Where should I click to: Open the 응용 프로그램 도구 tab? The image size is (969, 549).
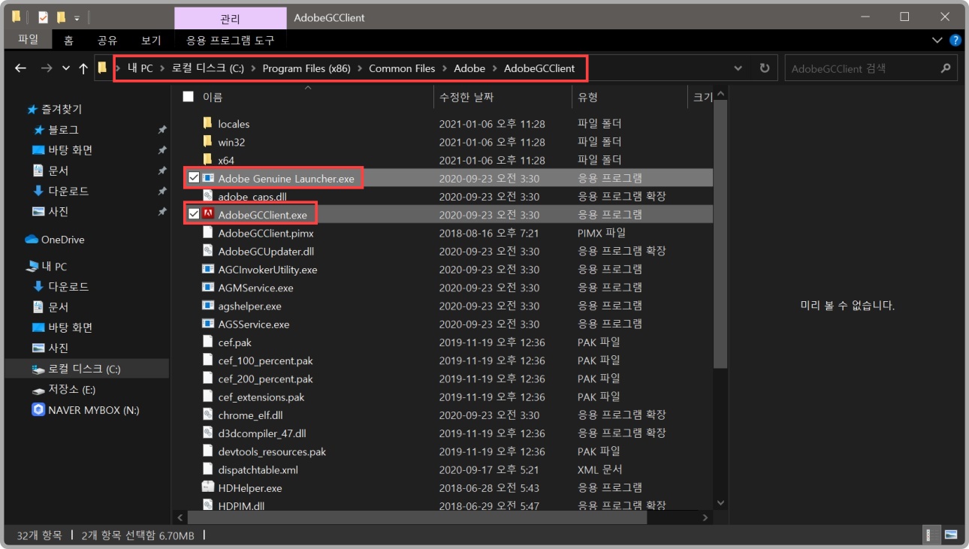231,41
